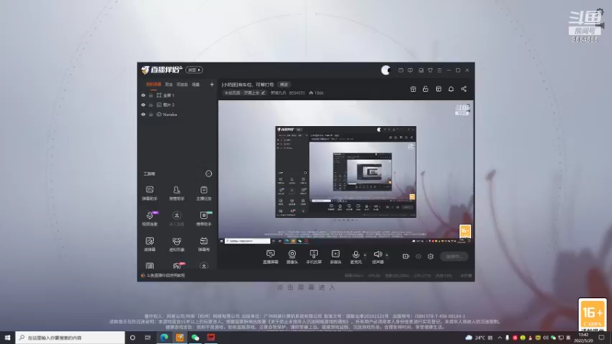Open the 榜单助手 tool with green badge
This screenshot has width=612, height=344.
[203, 219]
